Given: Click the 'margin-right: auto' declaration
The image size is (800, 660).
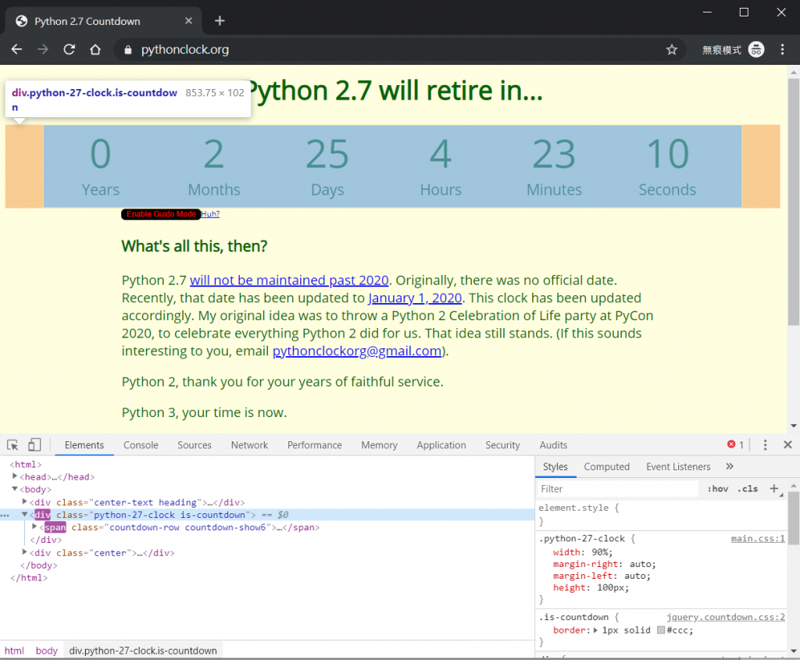Looking at the screenshot, I should click(604, 564).
